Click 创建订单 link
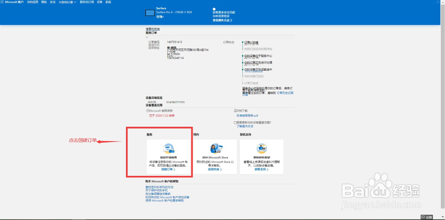 168,169
